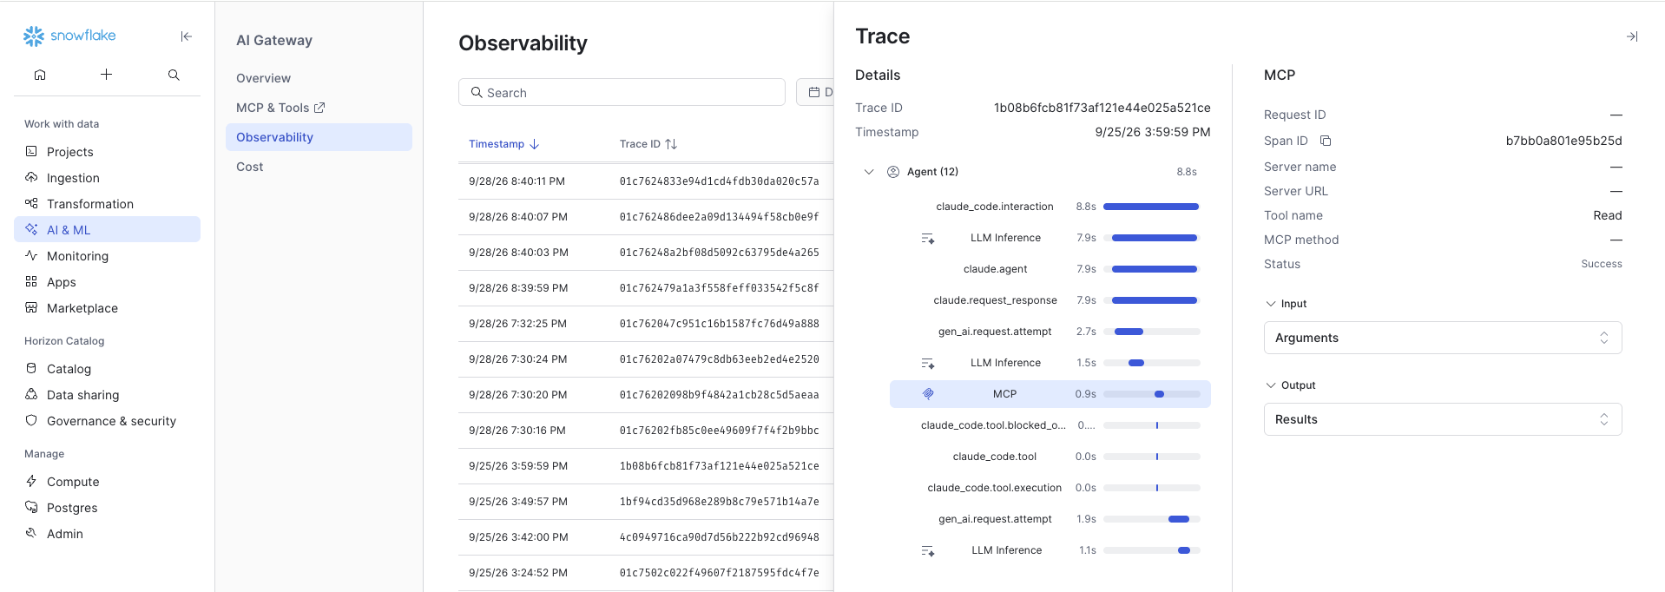The height and width of the screenshot is (592, 1665).
Task: Select the claude.request_response span
Action: (x=1050, y=300)
